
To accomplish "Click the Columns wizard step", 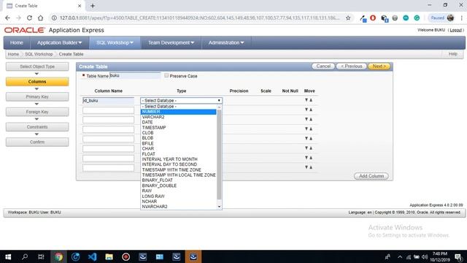I will pos(37,81).
